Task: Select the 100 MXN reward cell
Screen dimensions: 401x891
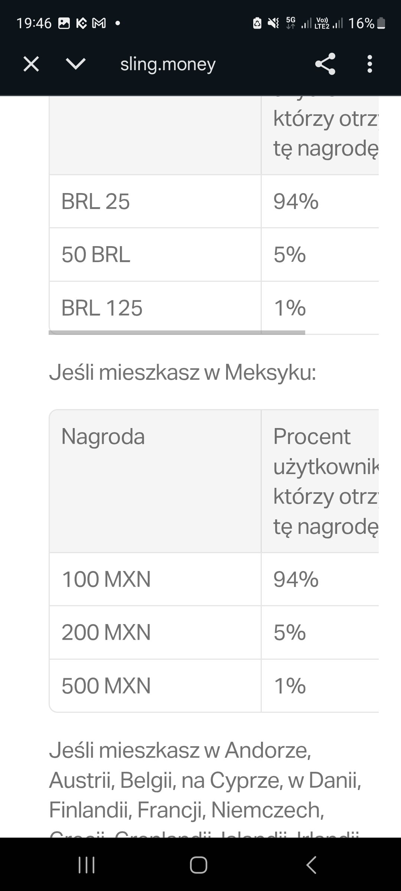Action: (x=155, y=579)
